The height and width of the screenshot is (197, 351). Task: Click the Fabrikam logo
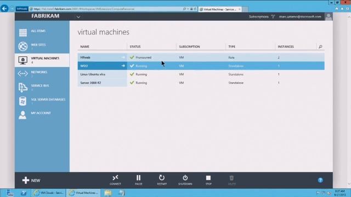tap(46, 16)
